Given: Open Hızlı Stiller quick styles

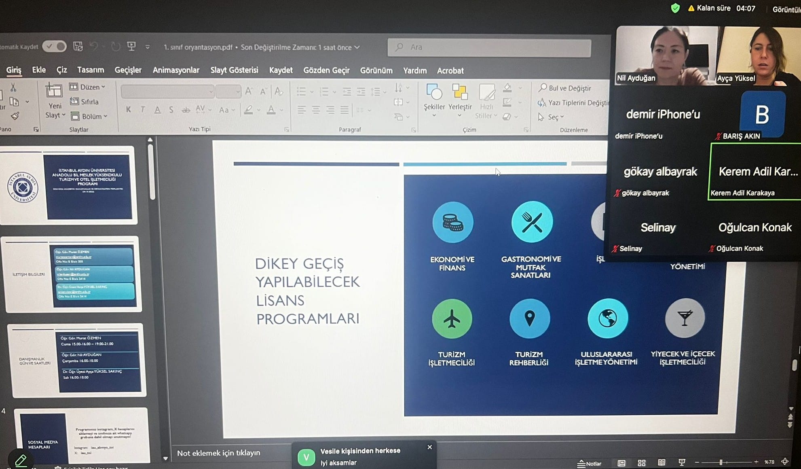Looking at the screenshot, I should click(x=486, y=101).
